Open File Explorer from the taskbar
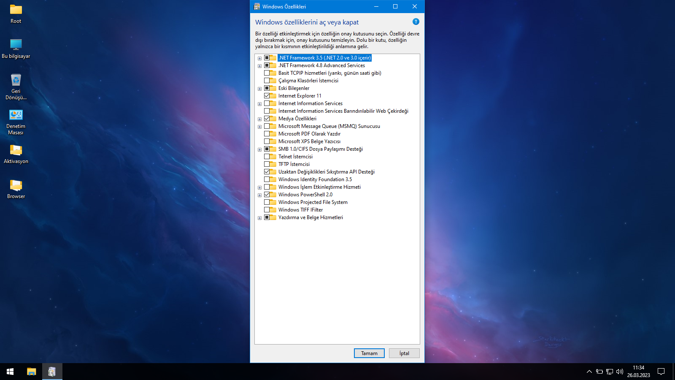The image size is (675, 380). tap(32, 372)
